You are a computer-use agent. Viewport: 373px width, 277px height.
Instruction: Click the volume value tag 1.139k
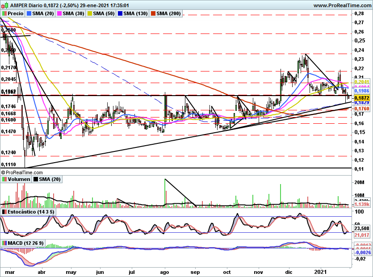click(362, 205)
